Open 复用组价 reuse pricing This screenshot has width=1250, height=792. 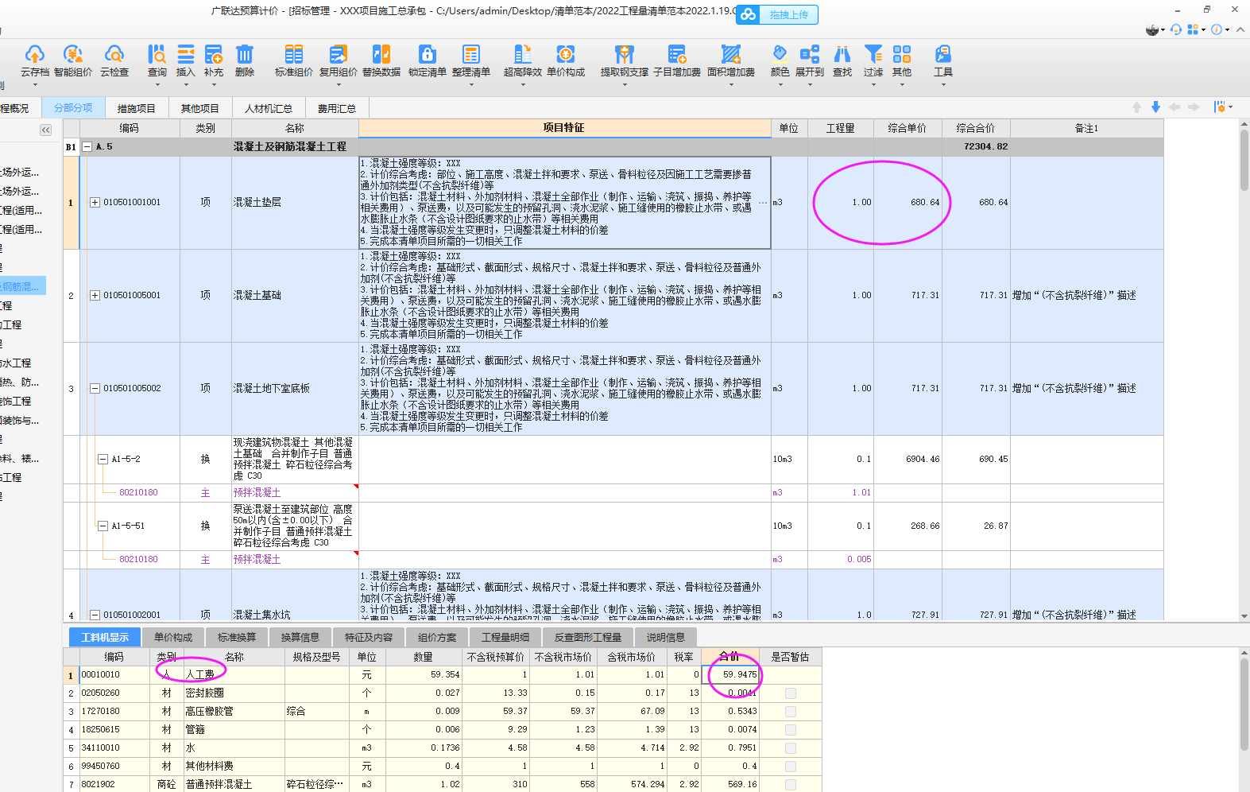(x=339, y=60)
